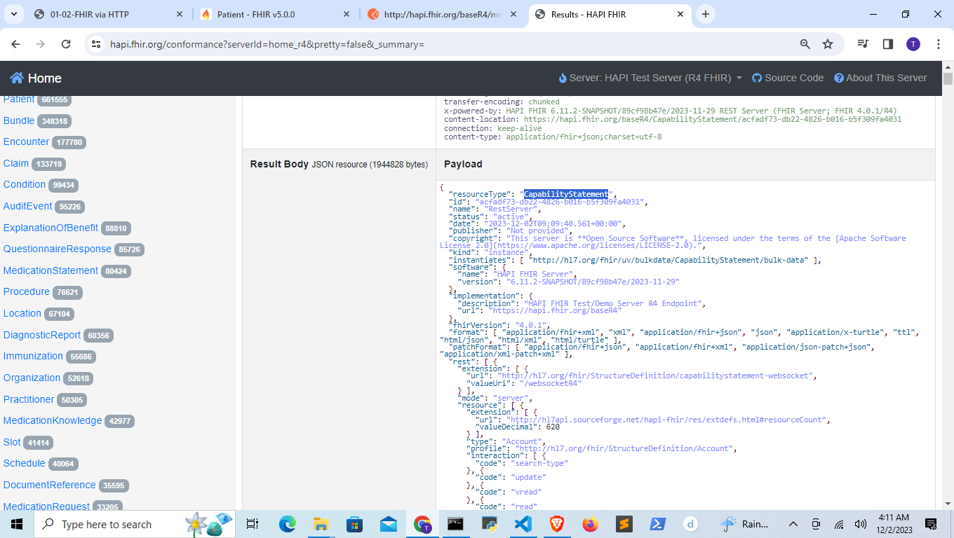The image size is (954, 538).
Task: Open the media controls icon
Action: 863,44
